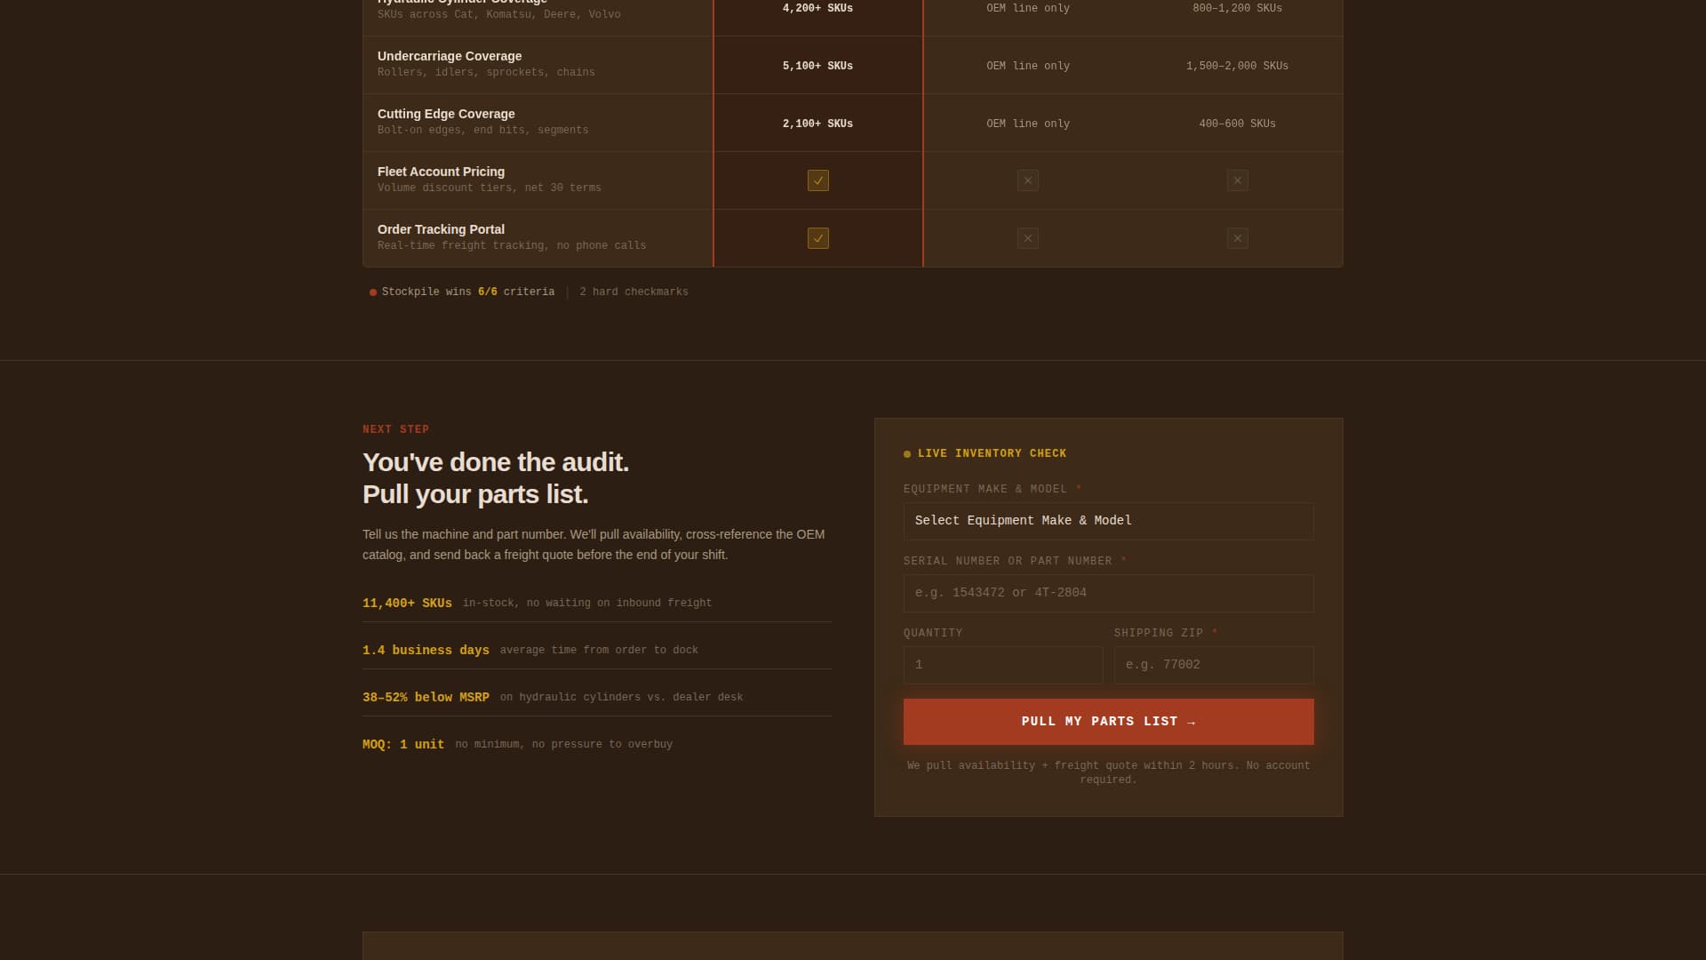Image resolution: width=1706 pixels, height=960 pixels.
Task: Click the 11,400+ SKUs stat text
Action: point(406,603)
